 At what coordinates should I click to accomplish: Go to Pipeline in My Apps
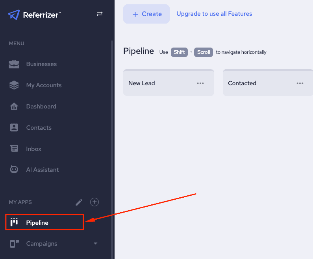[44, 222]
